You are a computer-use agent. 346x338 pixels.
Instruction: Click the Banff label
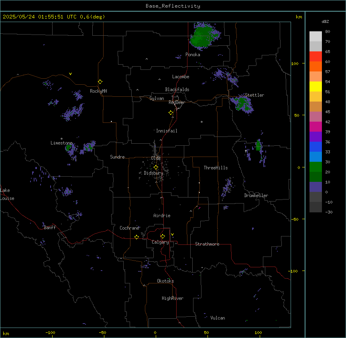tap(50, 228)
